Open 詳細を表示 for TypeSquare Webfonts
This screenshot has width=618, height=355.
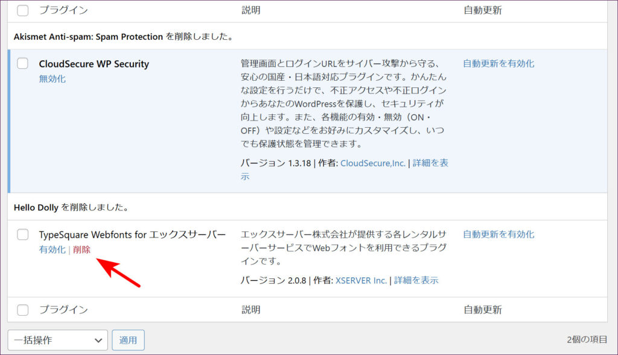[416, 280]
